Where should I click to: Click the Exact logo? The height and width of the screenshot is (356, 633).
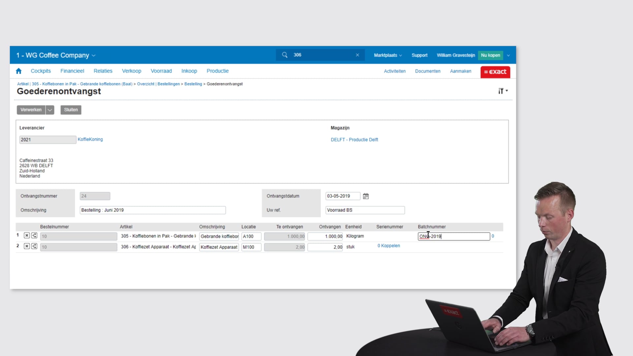coord(495,72)
